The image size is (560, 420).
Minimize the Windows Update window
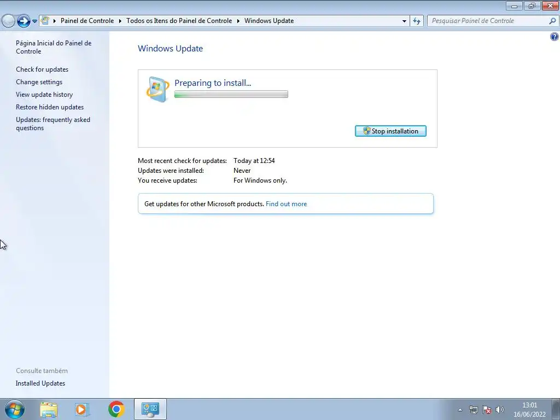pos(514,5)
